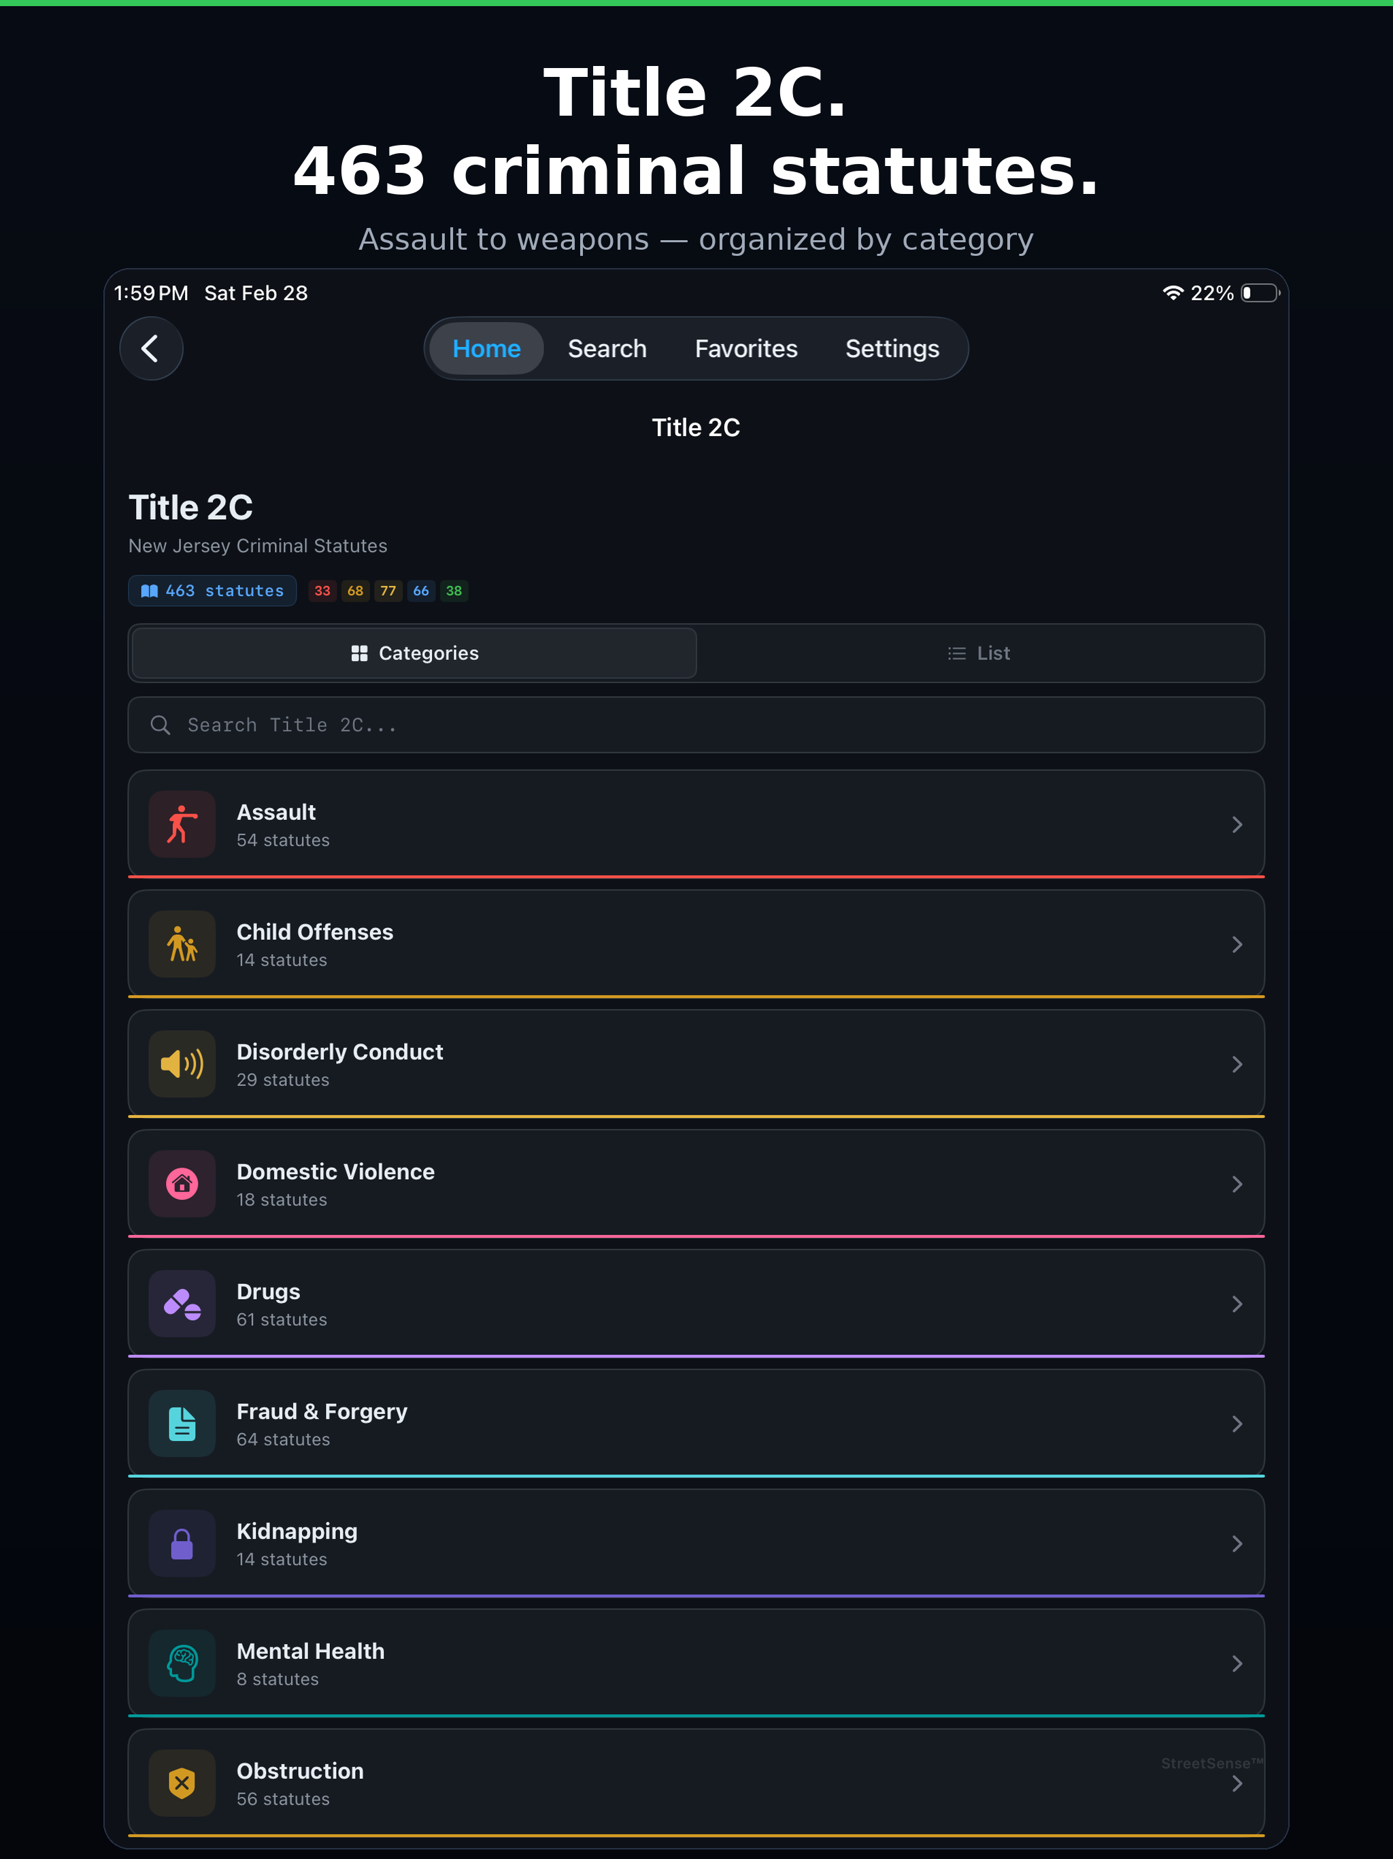The height and width of the screenshot is (1859, 1393).
Task: Tap the back arrow button
Action: (151, 348)
